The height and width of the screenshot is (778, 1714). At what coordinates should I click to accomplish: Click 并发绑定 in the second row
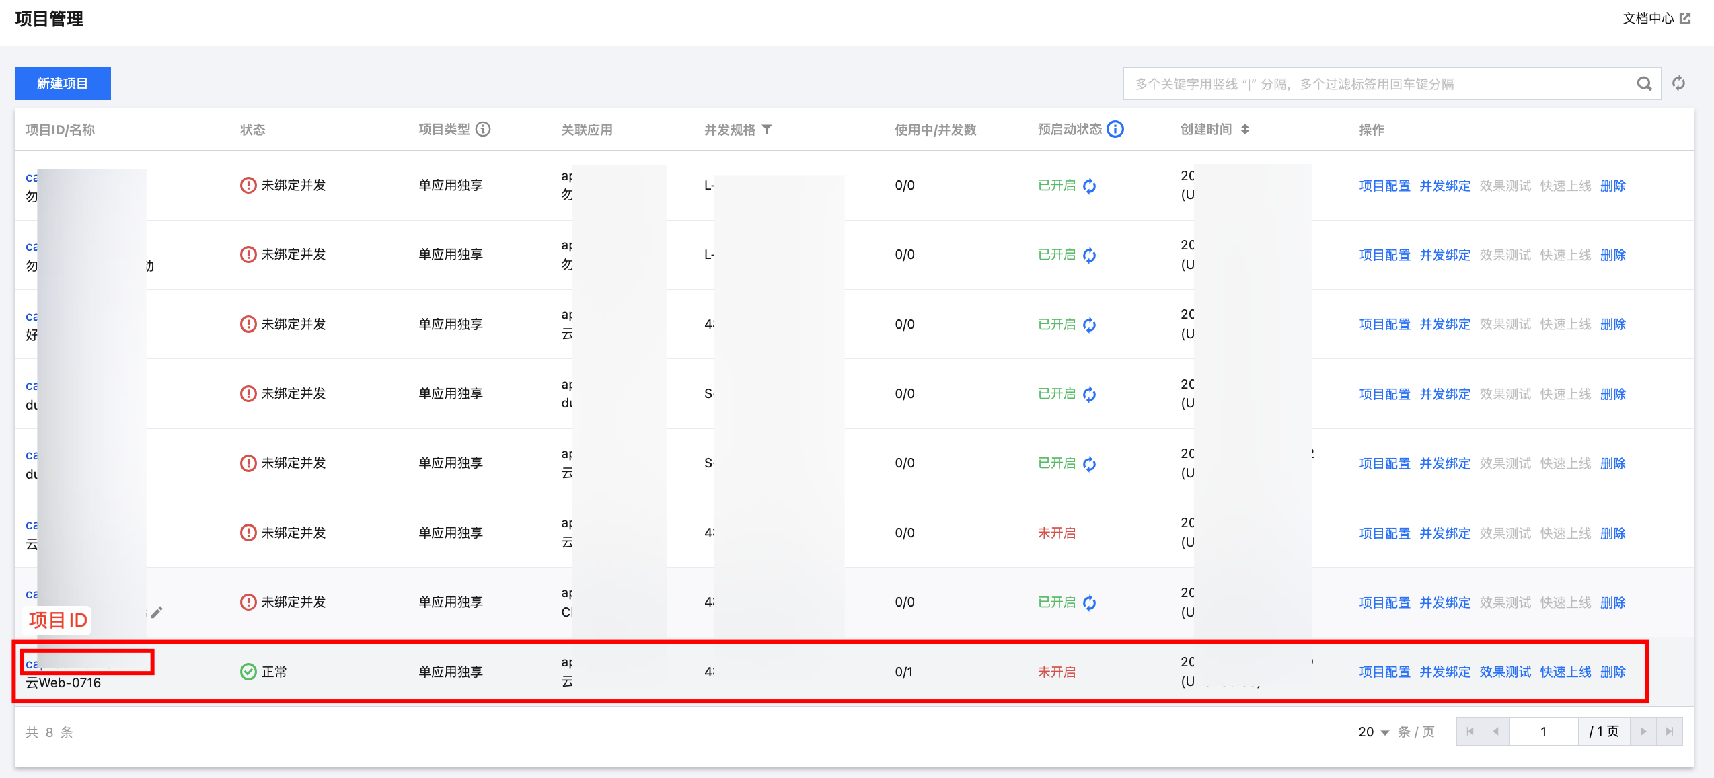(1444, 255)
